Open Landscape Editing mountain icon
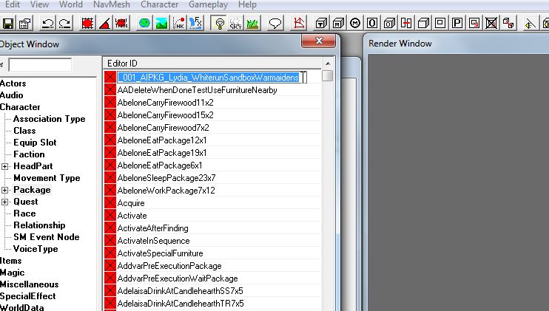Image resolution: width=549 pixels, height=311 pixels. pyautogui.click(x=161, y=24)
